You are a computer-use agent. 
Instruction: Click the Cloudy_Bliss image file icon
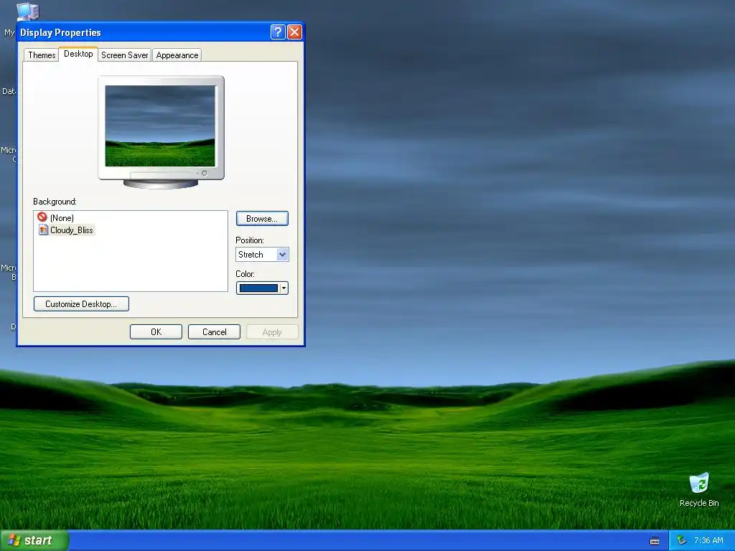click(43, 230)
